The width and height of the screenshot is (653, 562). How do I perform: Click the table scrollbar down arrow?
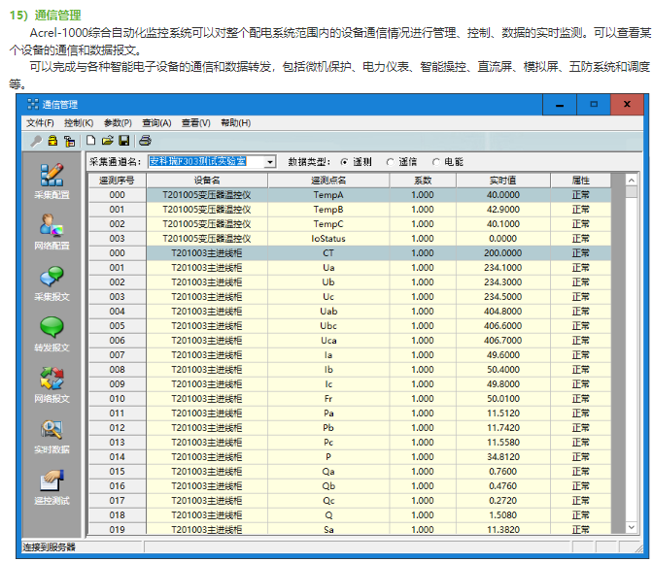(x=632, y=527)
